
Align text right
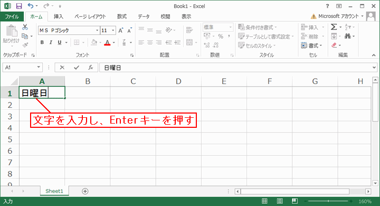(x=159, y=42)
